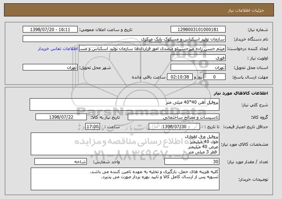282x199 pixels.
Task: Click the price validity date 1398/07/30
Action: click(x=174, y=127)
